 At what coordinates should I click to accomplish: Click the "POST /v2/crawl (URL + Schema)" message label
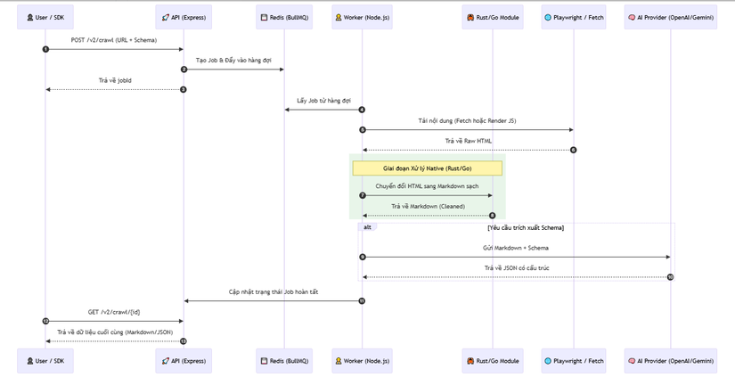[114, 40]
